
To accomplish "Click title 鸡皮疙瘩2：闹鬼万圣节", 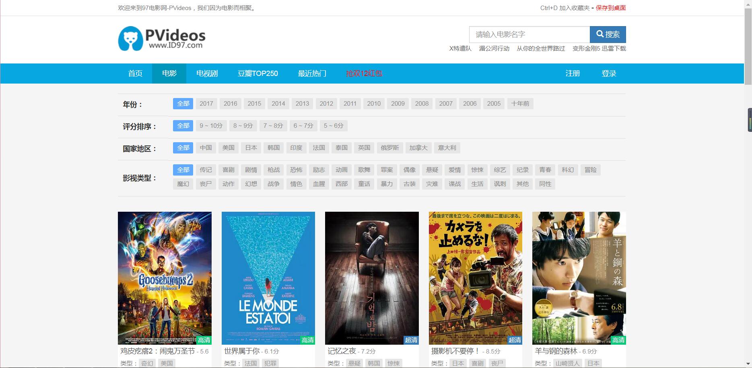I will point(157,351).
